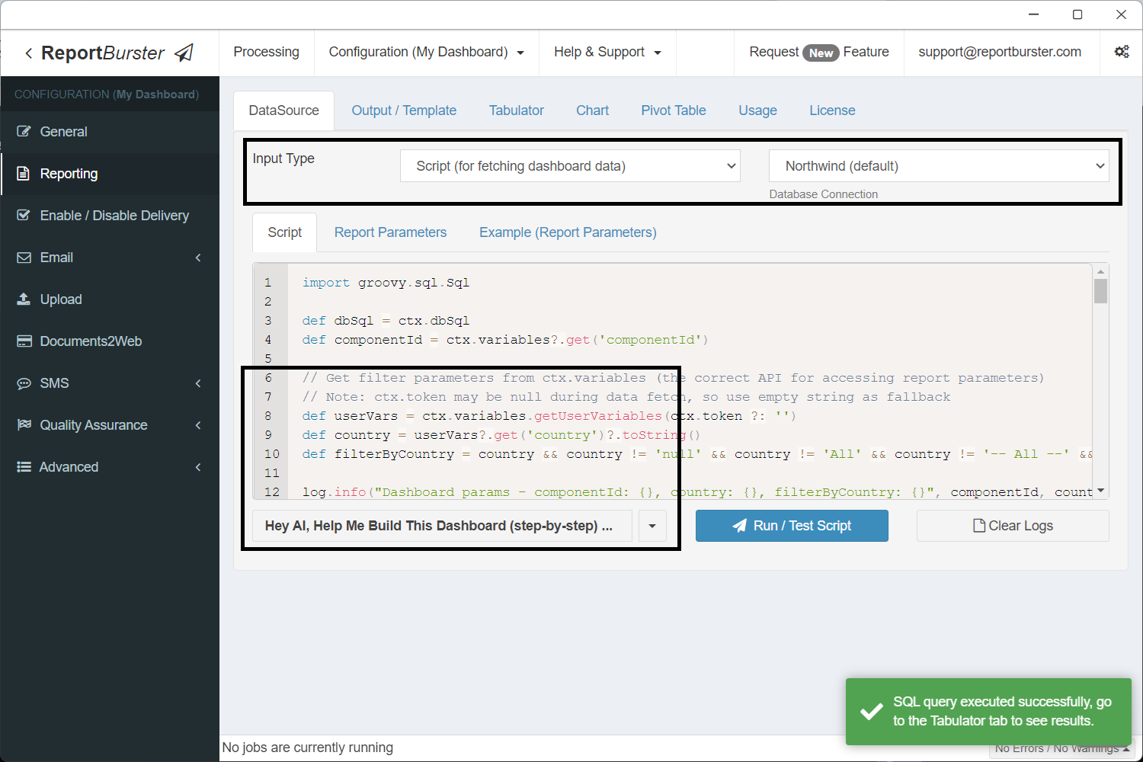Switch to the Tabulator tab
This screenshot has height=762, width=1143.
(516, 110)
